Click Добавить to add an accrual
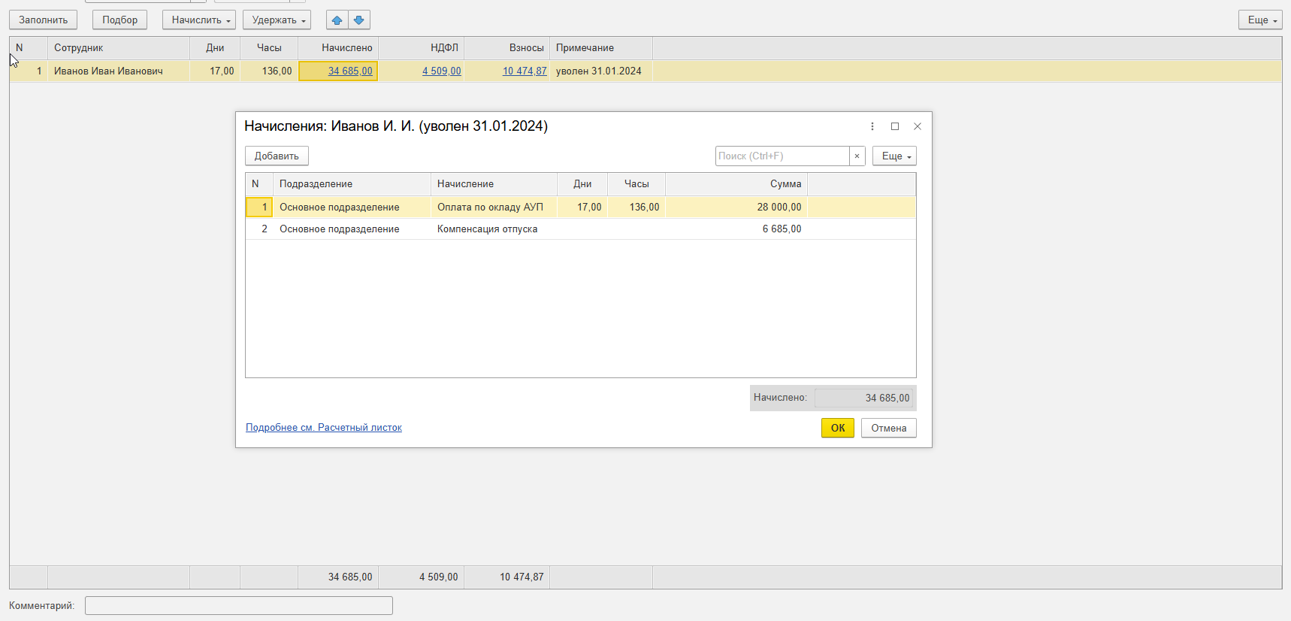Screen dimensions: 1291x621 click(277, 156)
